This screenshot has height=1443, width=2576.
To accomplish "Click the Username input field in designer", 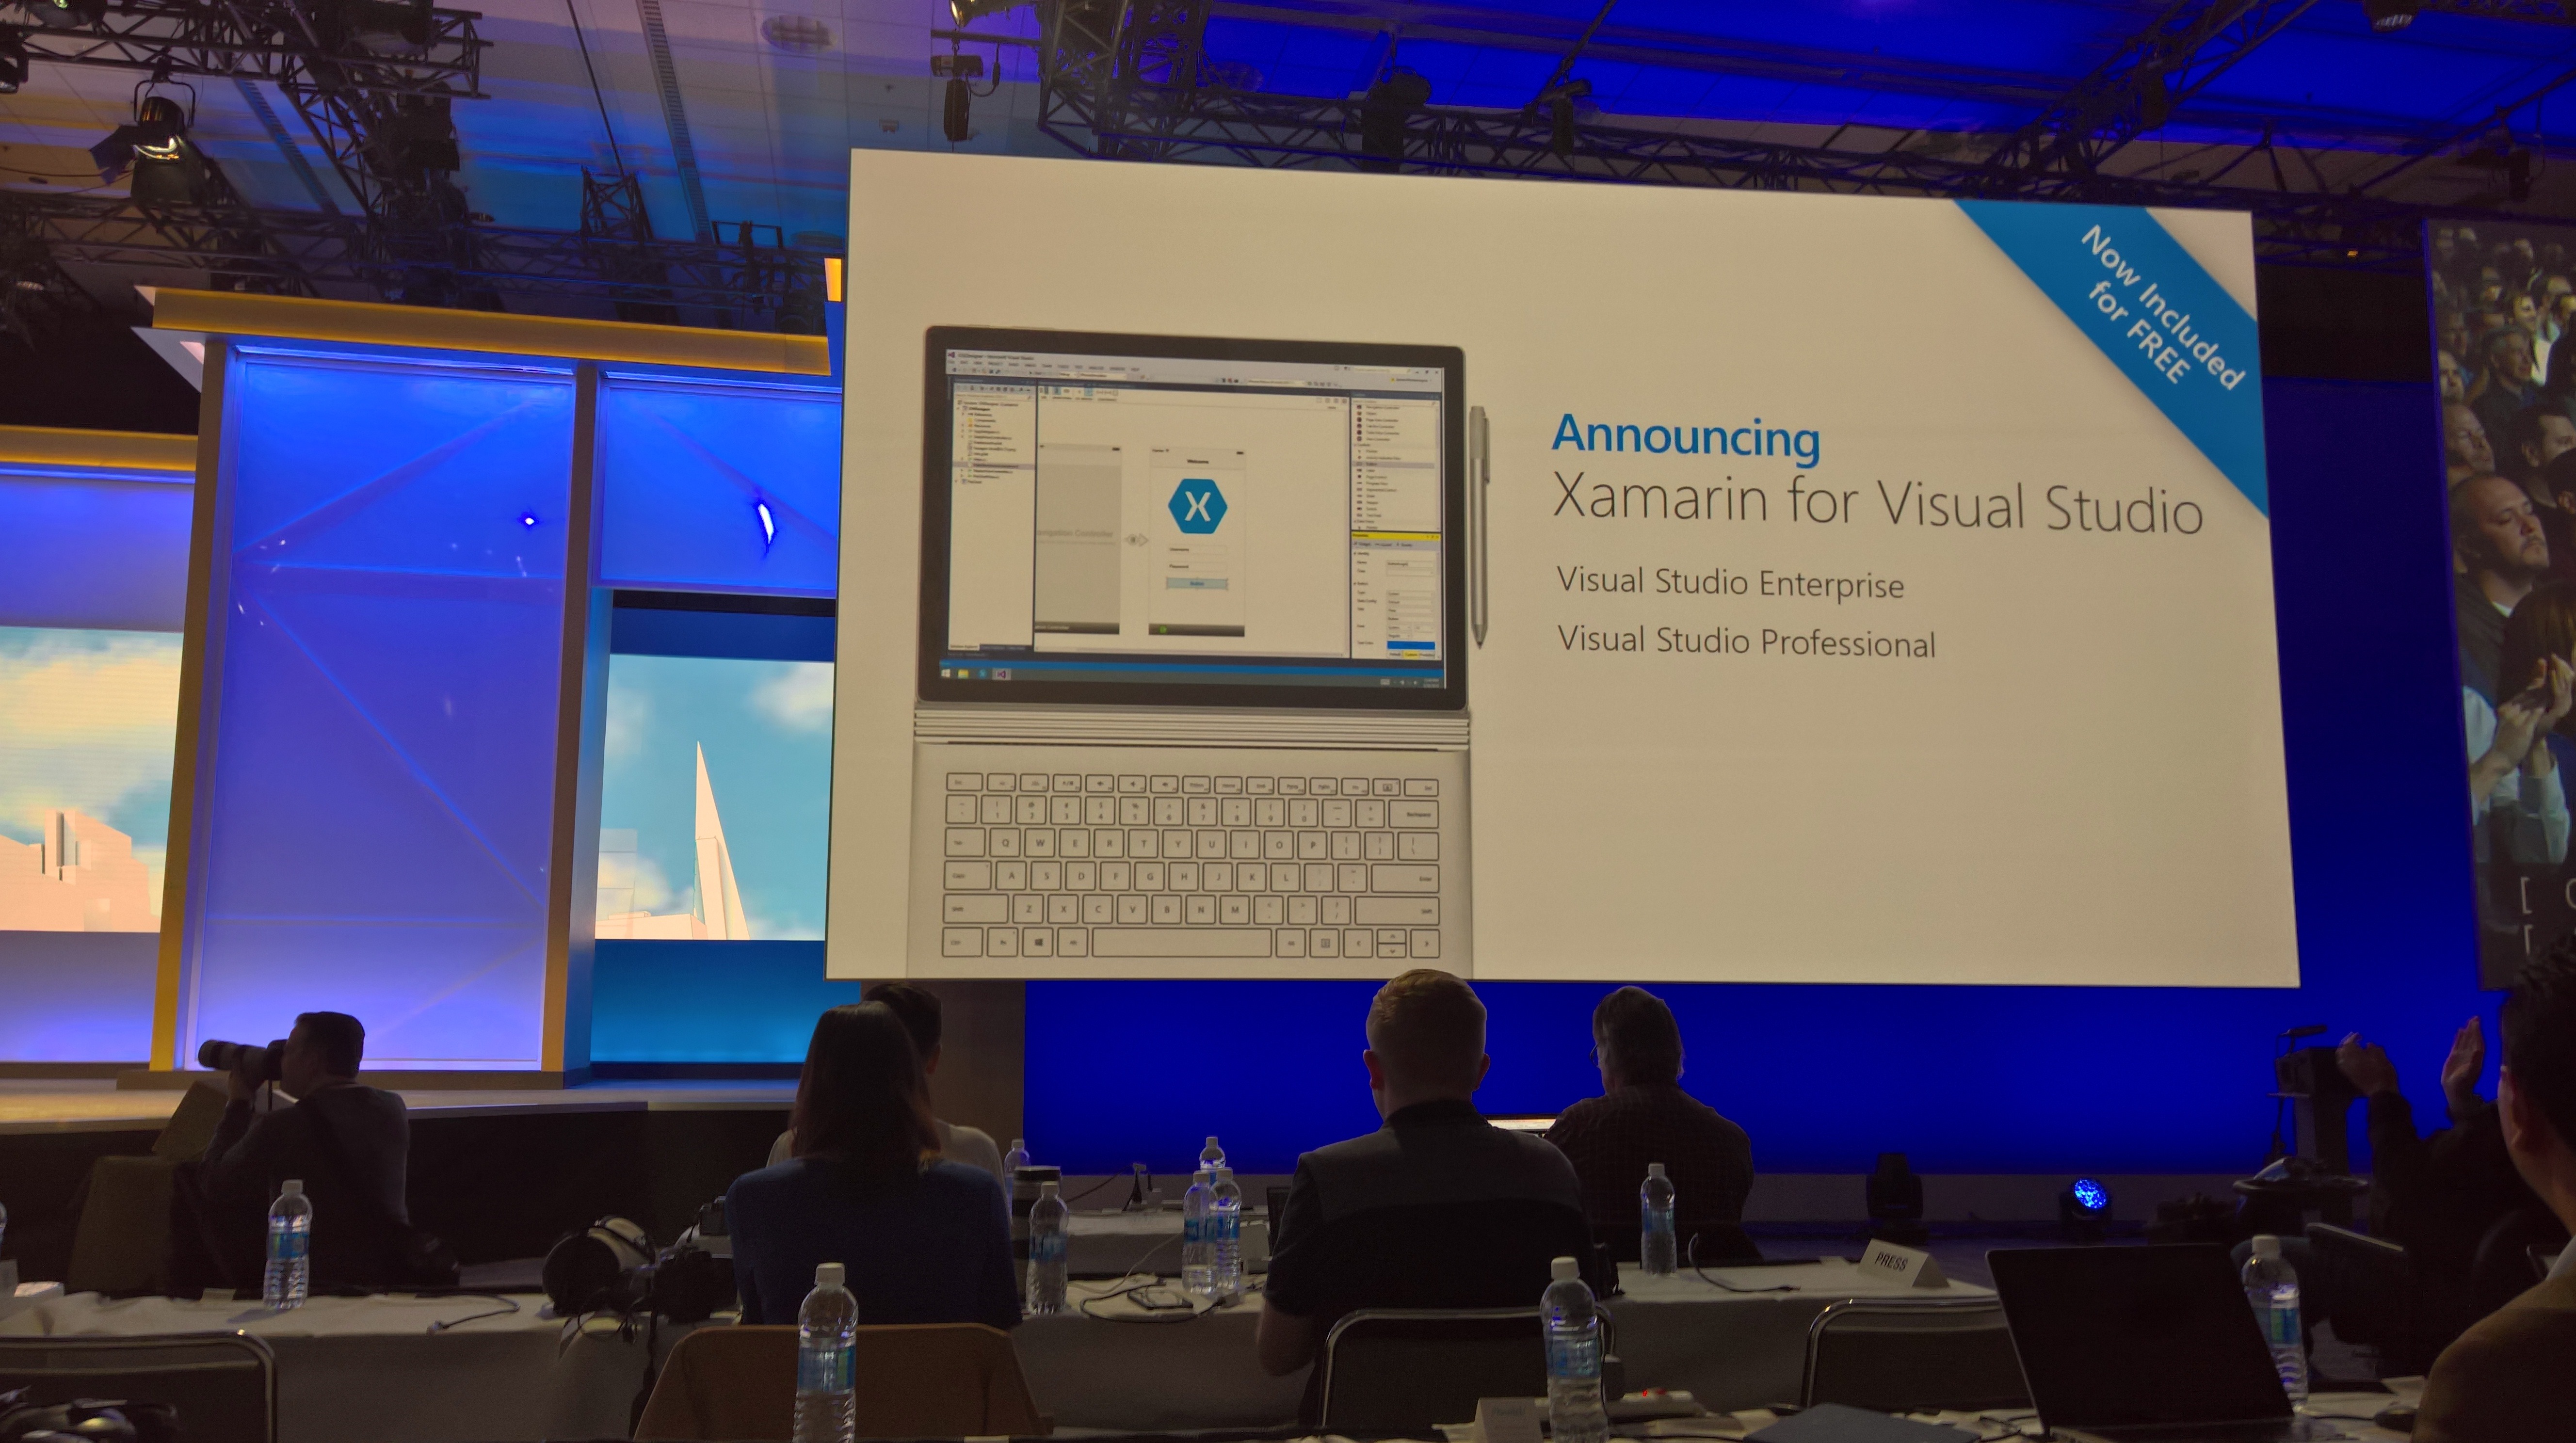I will 1196,549.
